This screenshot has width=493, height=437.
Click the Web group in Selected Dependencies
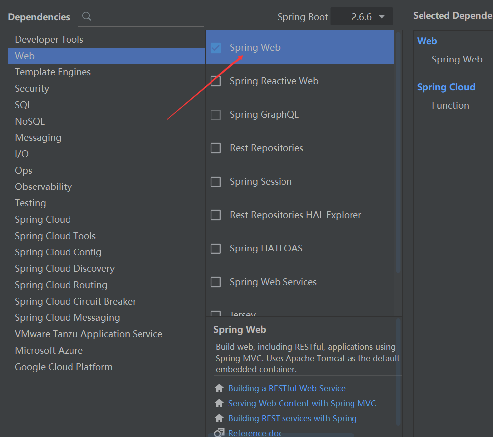point(427,41)
